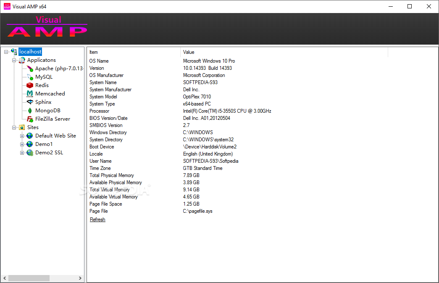The image size is (439, 283).
Task: Expand the Demo2 SSL site node
Action: tap(22, 153)
